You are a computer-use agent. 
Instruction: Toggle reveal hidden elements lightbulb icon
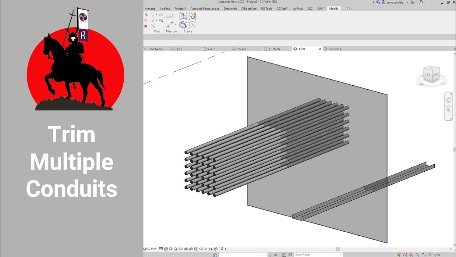206,249
